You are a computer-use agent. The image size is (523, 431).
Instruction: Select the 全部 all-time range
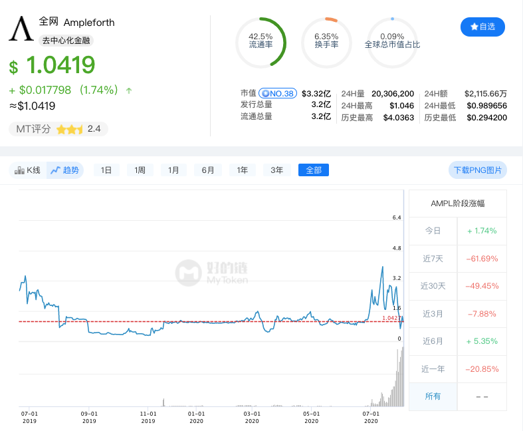pyautogui.click(x=313, y=170)
